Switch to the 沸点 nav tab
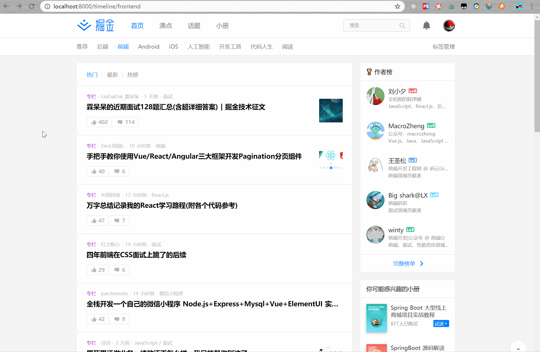Viewport: 540px width, 352px height. pos(165,26)
